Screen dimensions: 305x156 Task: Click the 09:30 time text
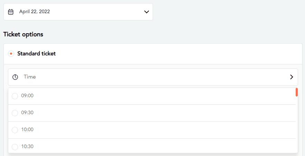click(27, 113)
